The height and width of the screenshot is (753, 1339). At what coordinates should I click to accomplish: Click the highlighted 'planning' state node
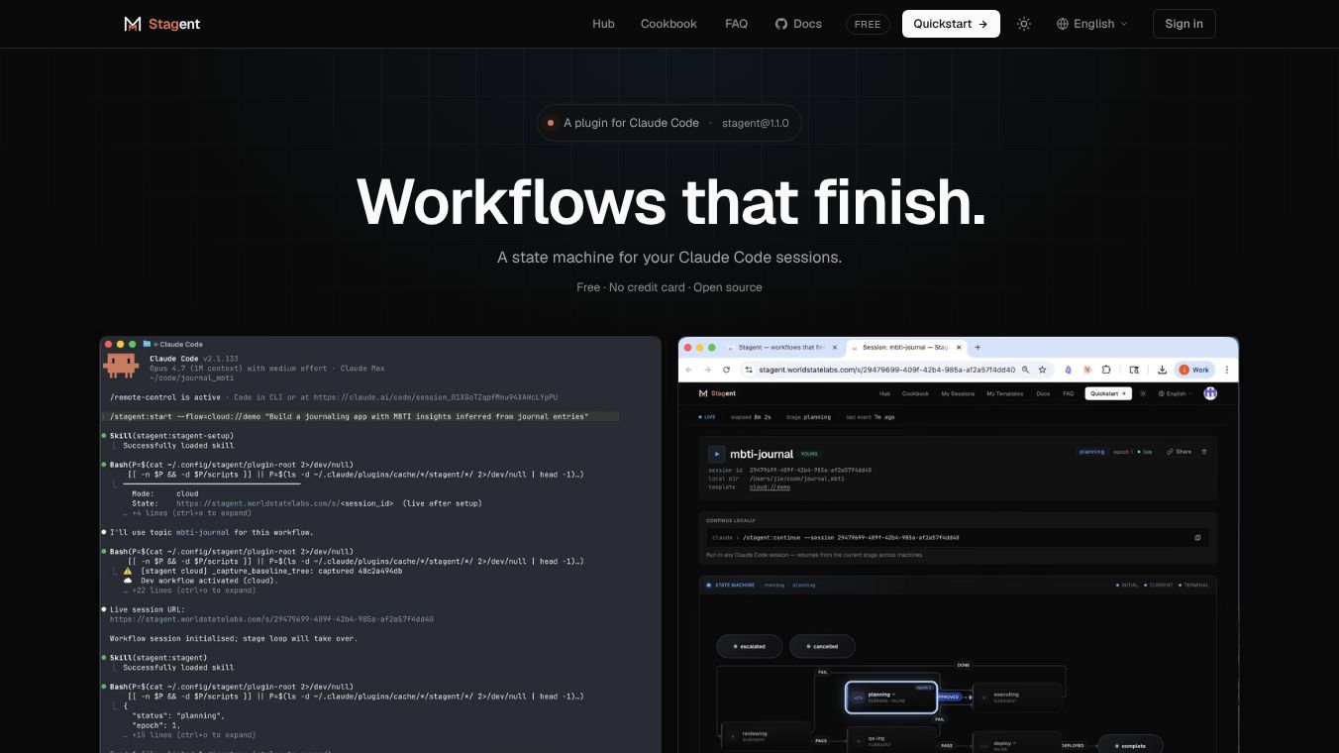891,698
